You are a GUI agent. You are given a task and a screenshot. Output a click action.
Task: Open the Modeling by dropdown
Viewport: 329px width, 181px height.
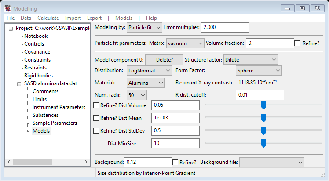pyautogui.click(x=144, y=28)
